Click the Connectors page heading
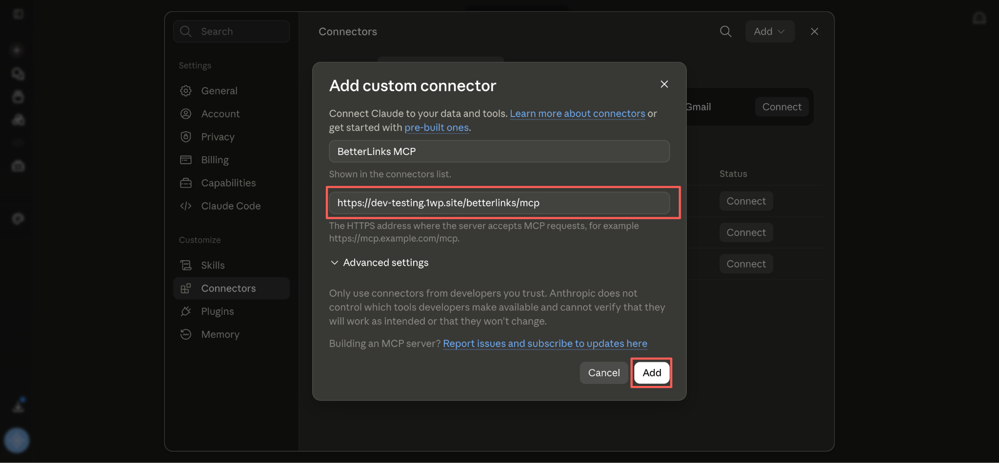 click(348, 32)
